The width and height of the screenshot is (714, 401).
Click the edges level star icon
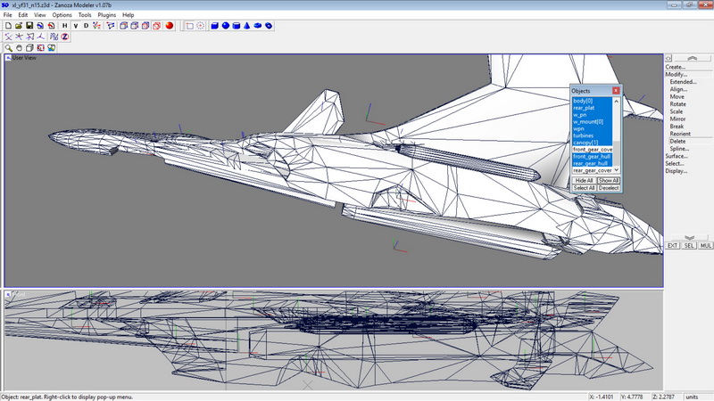[x=19, y=37]
